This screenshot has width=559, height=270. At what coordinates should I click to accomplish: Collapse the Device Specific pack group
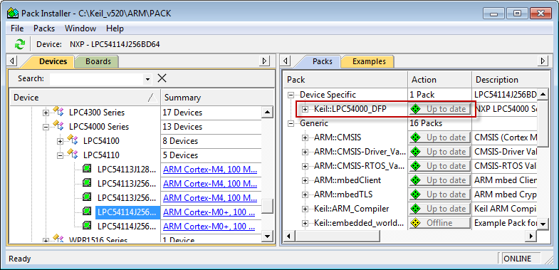pos(291,95)
